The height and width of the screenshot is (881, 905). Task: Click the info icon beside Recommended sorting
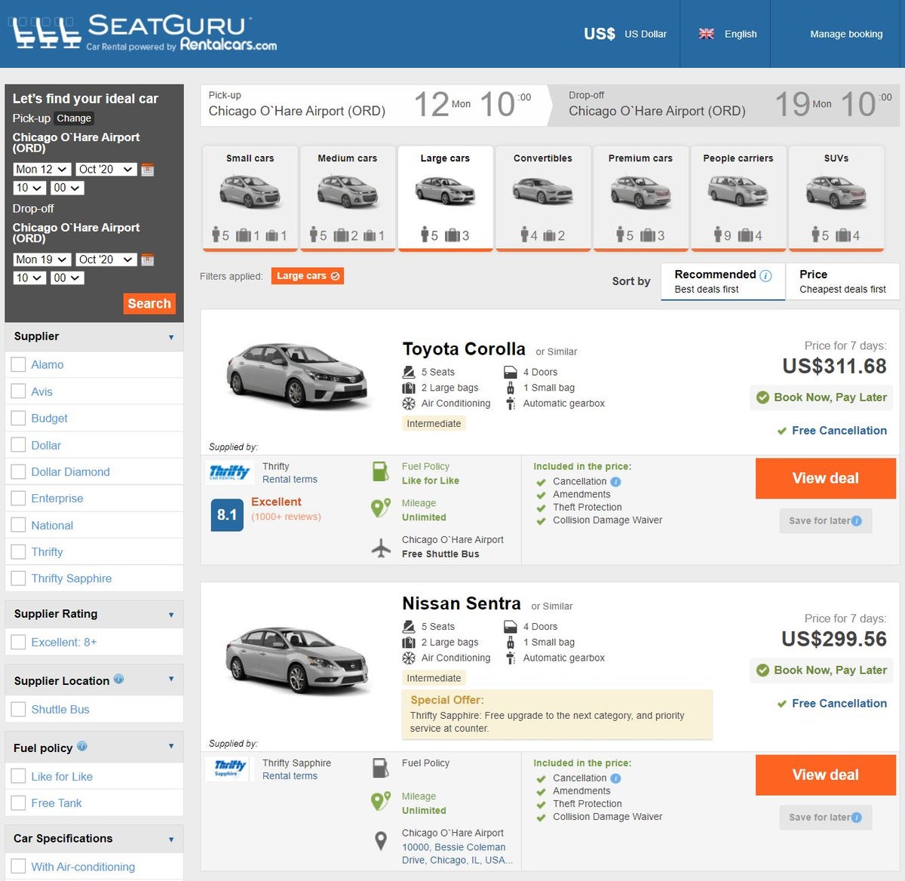[x=766, y=275]
